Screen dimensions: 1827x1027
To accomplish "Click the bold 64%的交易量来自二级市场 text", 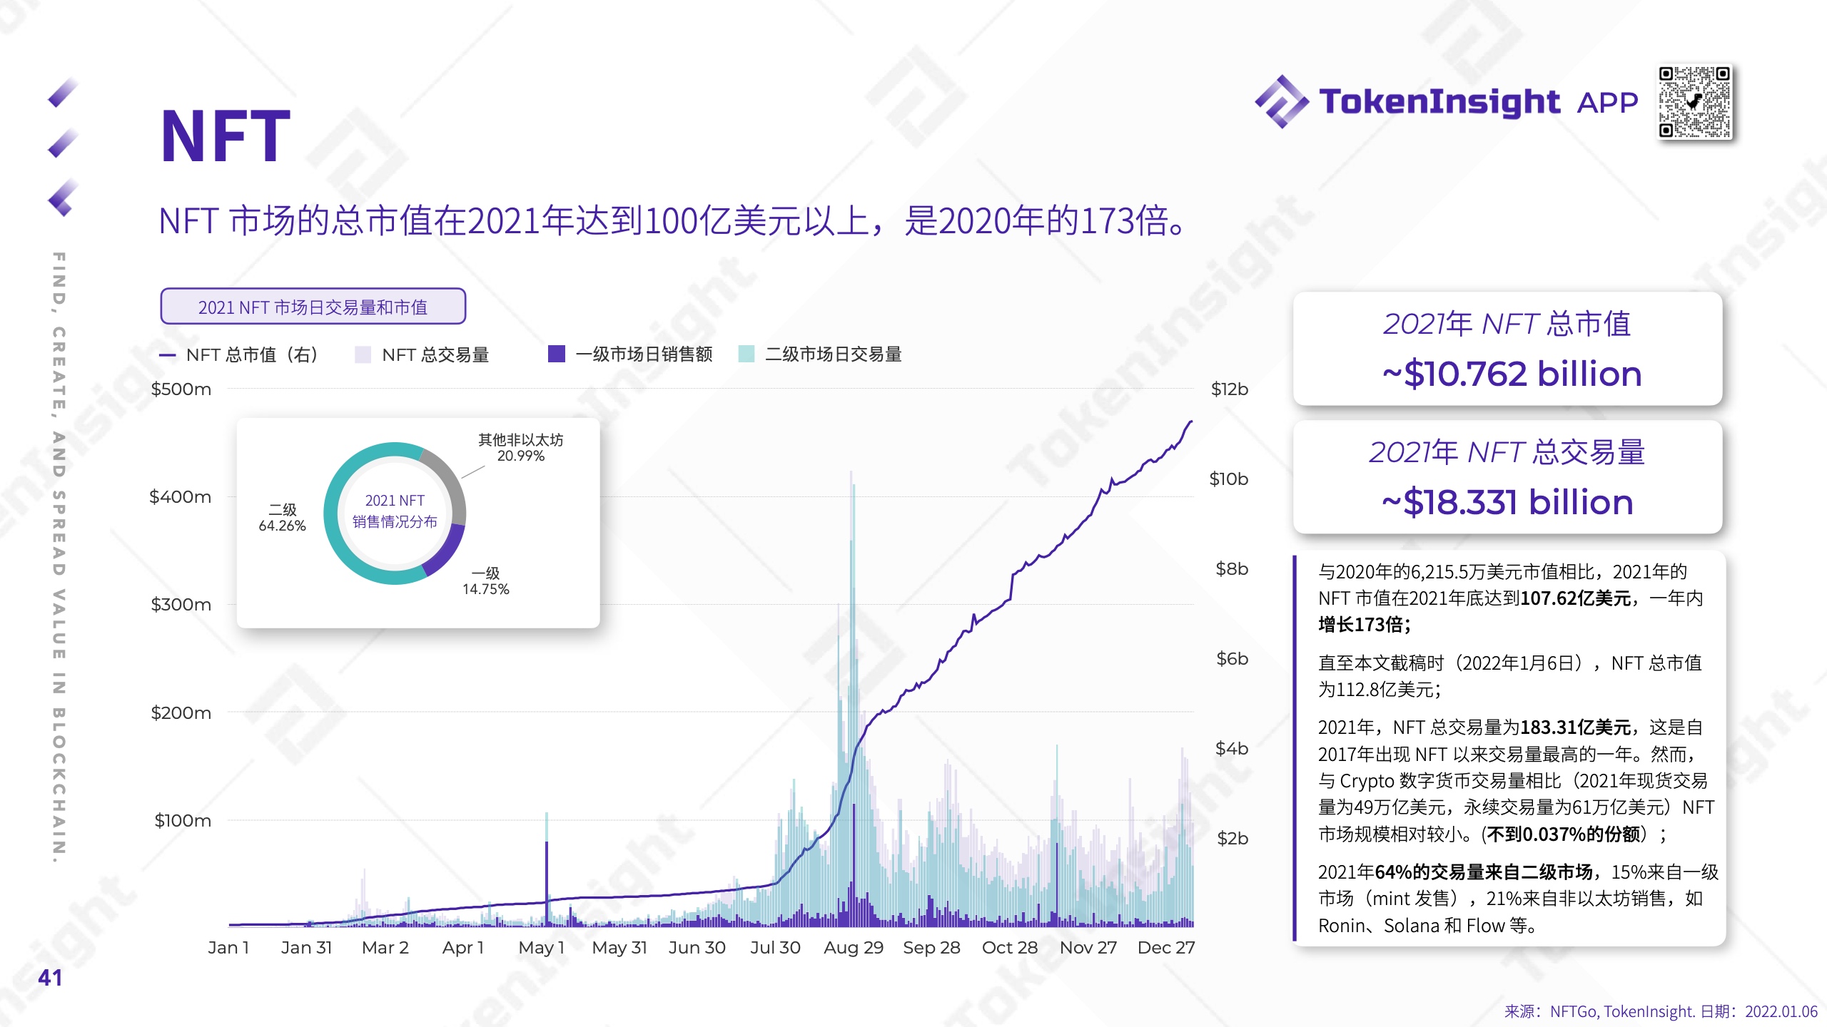I will point(1484,872).
